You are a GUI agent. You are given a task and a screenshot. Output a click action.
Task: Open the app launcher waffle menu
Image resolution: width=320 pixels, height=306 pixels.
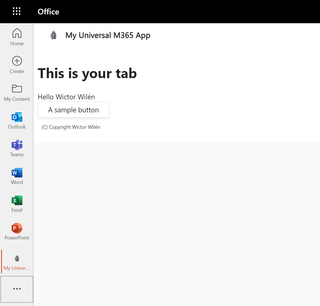tap(16, 11)
